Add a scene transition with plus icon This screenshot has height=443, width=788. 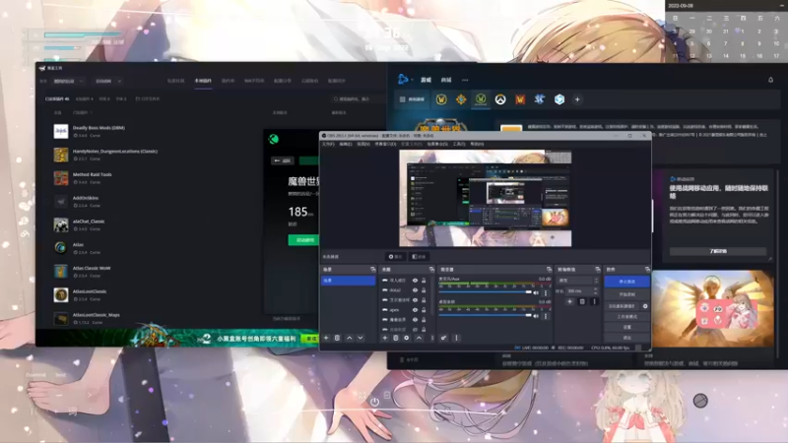tap(570, 302)
